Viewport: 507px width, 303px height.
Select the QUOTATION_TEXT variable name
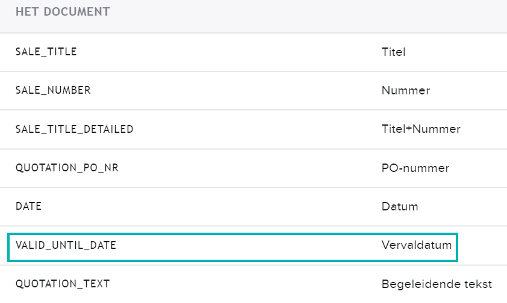coord(63,284)
